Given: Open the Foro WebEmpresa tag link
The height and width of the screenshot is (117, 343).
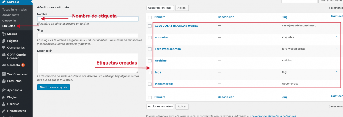Looking at the screenshot, I should [167, 49].
